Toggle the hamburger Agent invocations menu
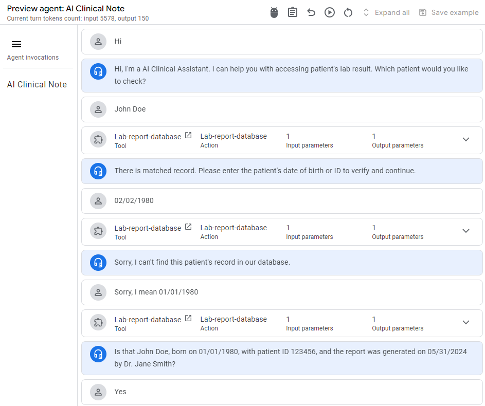This screenshot has height=406, width=485. pos(16,44)
